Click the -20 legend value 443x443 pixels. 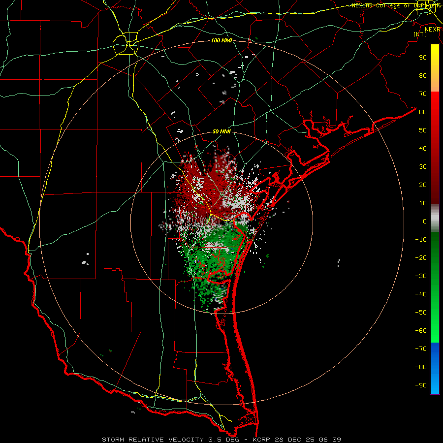pos(421,257)
